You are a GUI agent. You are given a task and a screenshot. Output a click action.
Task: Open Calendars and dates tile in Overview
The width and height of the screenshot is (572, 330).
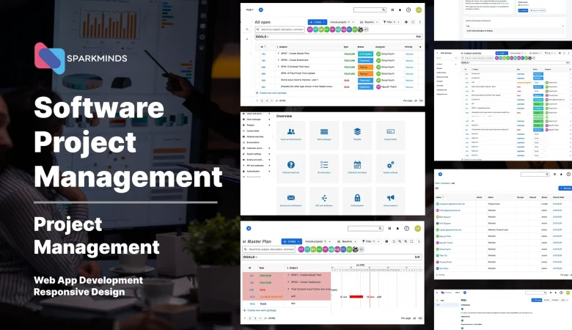357,168
